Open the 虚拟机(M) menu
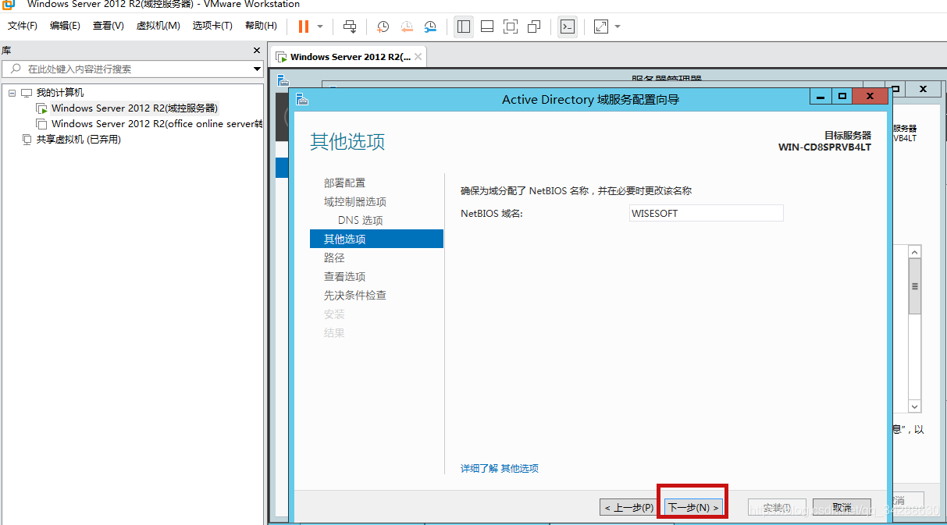 tap(158, 26)
